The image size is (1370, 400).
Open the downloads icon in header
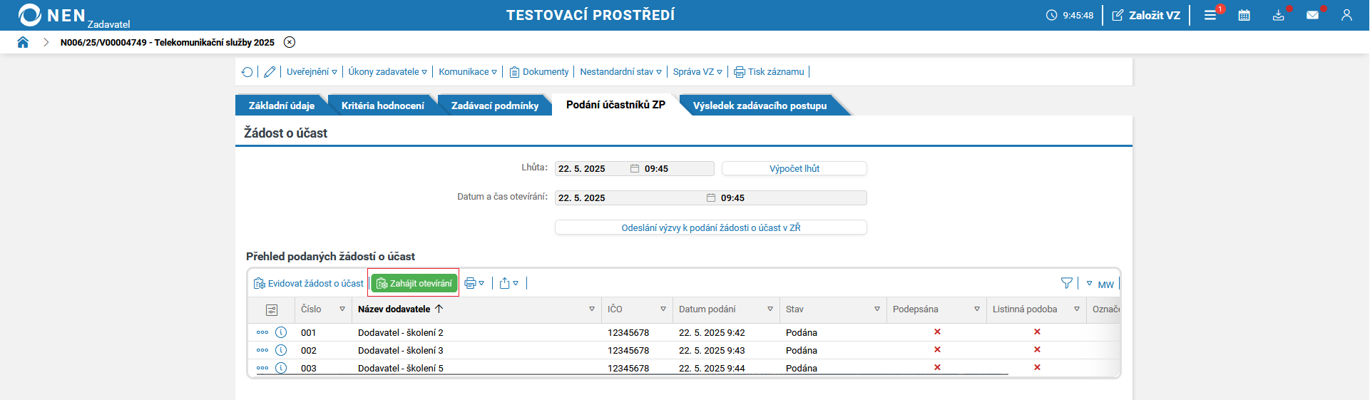coord(1278,15)
